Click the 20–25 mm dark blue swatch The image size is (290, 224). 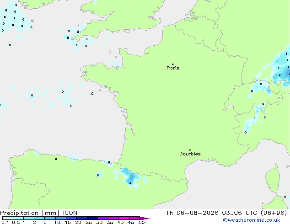tap(82, 218)
